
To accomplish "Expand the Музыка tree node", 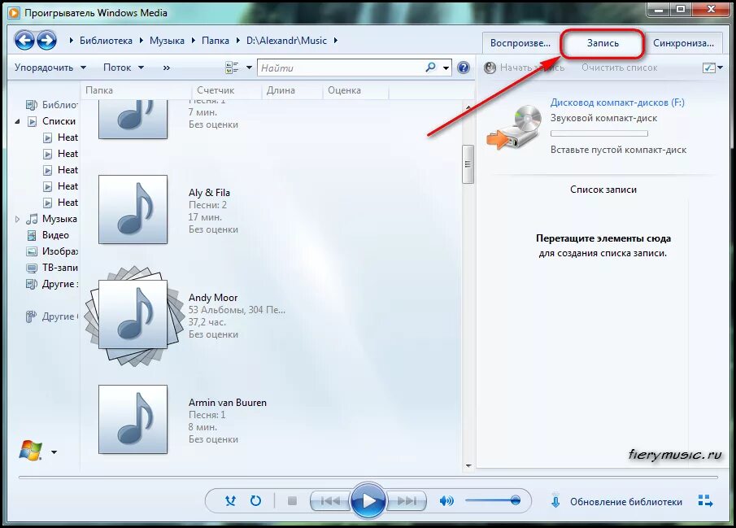I will click(x=17, y=219).
